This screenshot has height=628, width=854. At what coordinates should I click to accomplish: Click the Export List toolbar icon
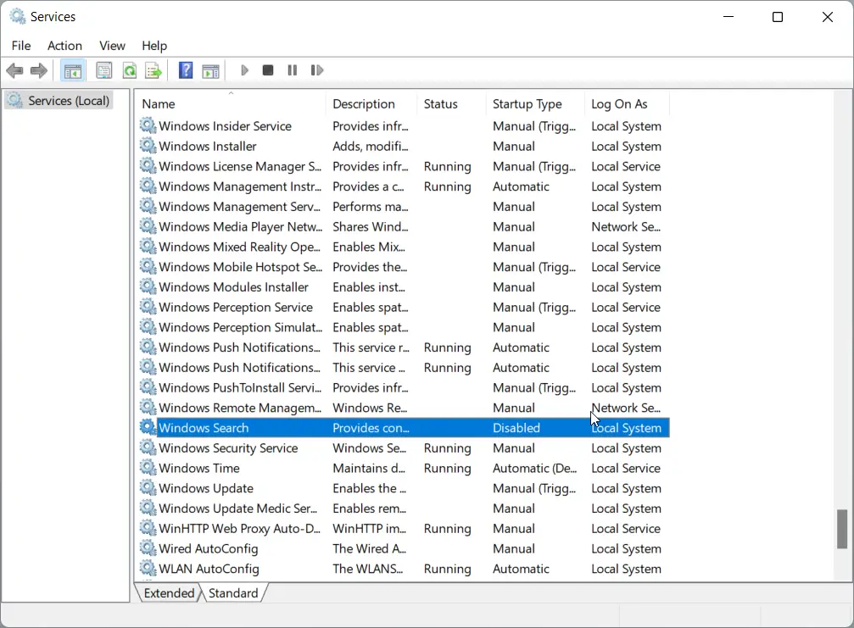click(x=153, y=70)
